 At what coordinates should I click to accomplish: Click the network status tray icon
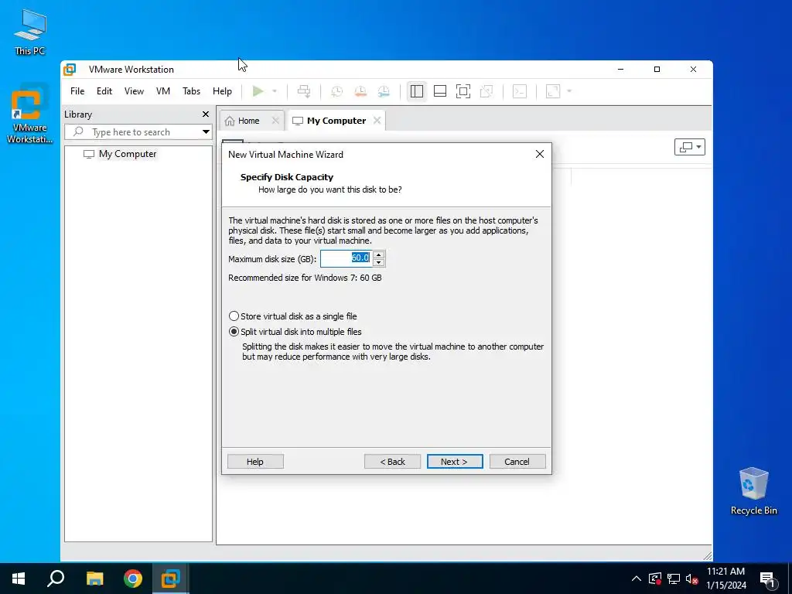coord(674,579)
